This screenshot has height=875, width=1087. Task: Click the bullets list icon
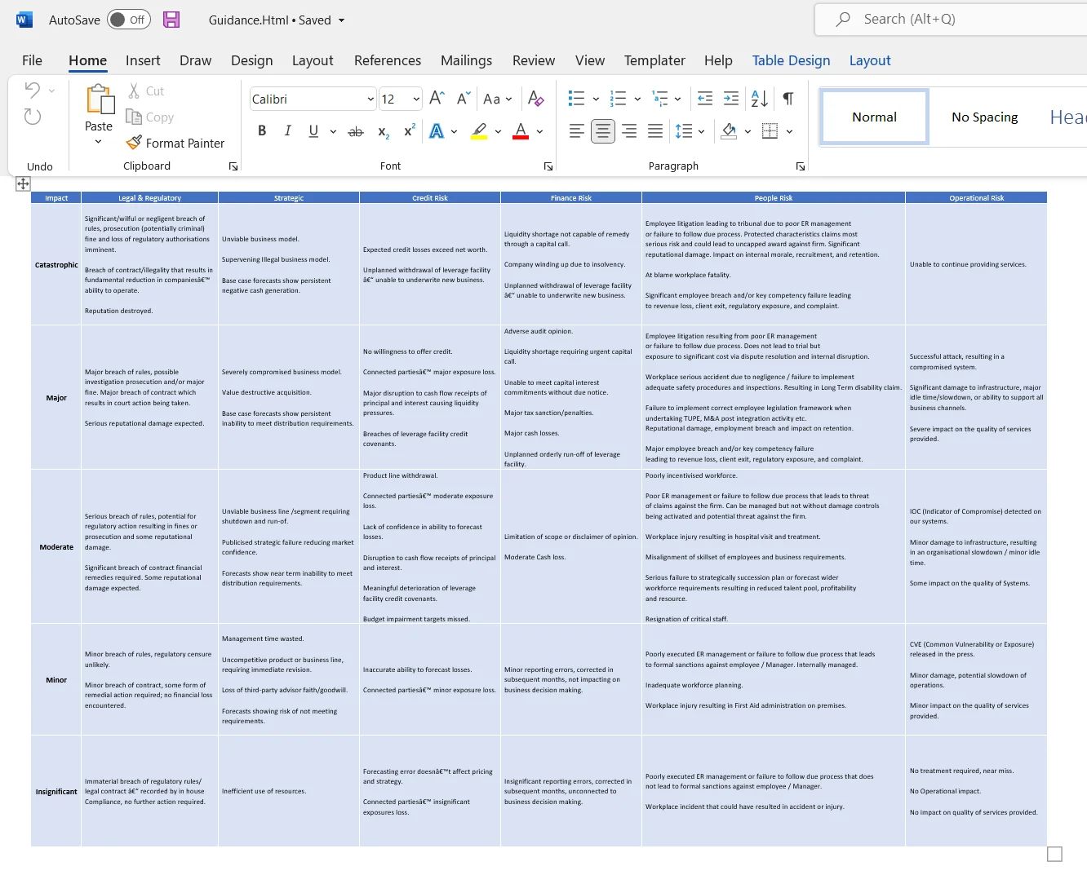[x=576, y=99]
